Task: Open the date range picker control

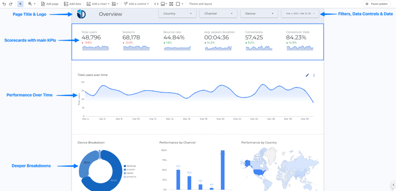Action: [300, 14]
